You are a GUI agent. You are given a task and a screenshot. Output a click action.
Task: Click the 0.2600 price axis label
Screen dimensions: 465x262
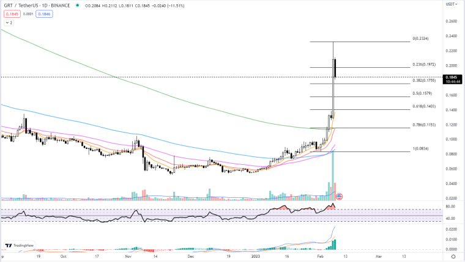click(452, 21)
